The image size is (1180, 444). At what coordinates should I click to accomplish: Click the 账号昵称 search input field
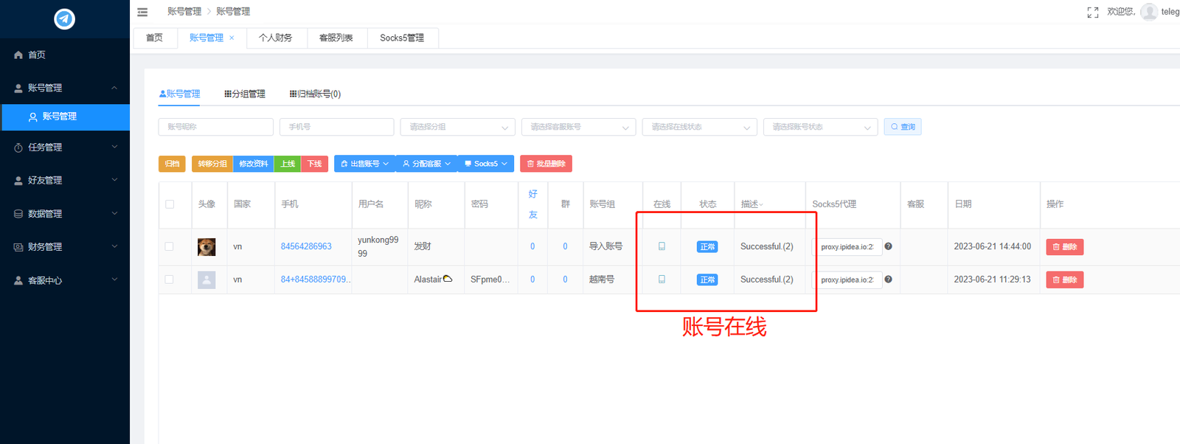pos(215,127)
